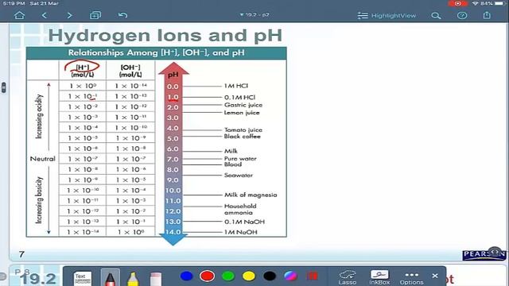Go back to the previous page

point(45,15)
